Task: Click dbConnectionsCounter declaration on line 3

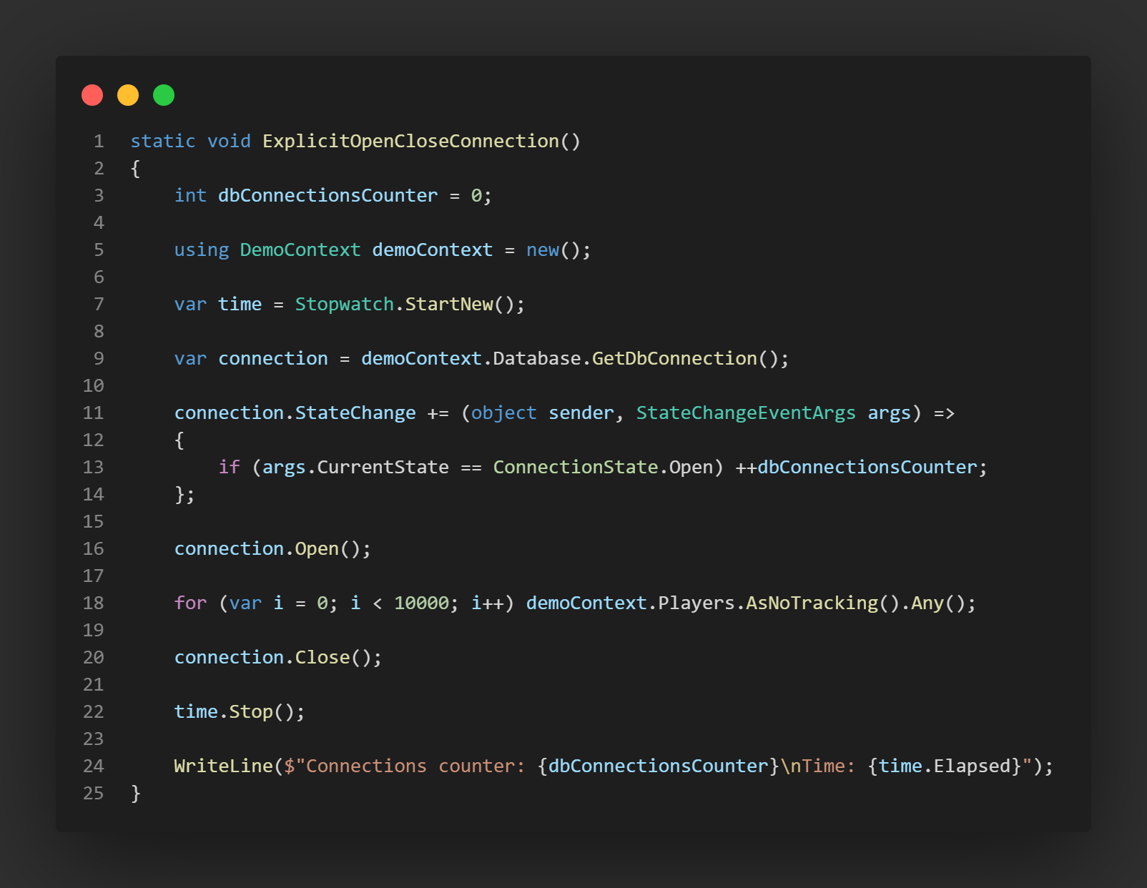Action: (x=328, y=196)
